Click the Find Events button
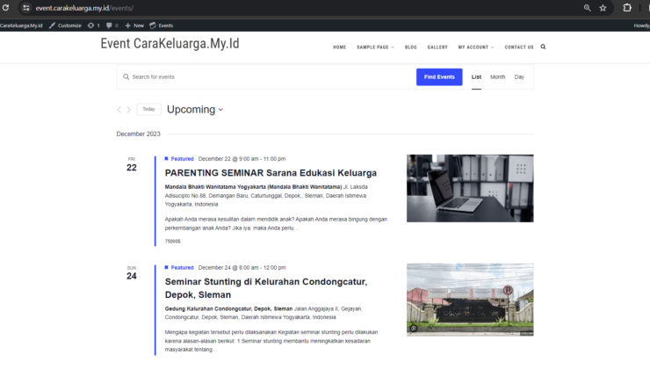The width and height of the screenshot is (650, 369). [439, 77]
